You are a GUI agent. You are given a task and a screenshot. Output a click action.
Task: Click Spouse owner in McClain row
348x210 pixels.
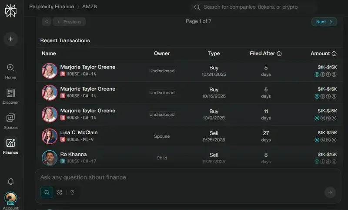tap(162, 136)
